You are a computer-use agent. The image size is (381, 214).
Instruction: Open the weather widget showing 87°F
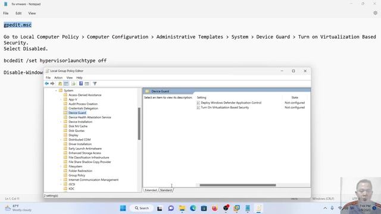click(18, 208)
